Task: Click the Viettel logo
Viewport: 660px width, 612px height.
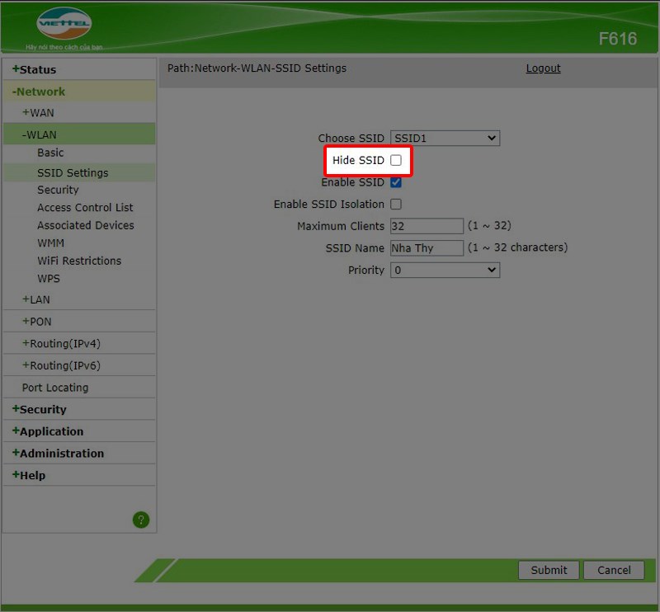Action: 64,23
